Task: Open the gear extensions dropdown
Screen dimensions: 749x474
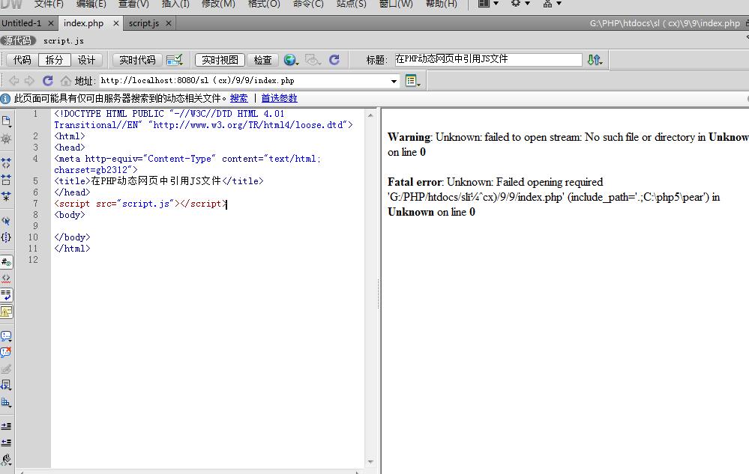Action: (520, 4)
